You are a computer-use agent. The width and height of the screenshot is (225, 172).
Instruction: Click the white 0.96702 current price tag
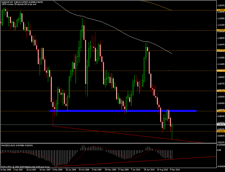click(221, 125)
